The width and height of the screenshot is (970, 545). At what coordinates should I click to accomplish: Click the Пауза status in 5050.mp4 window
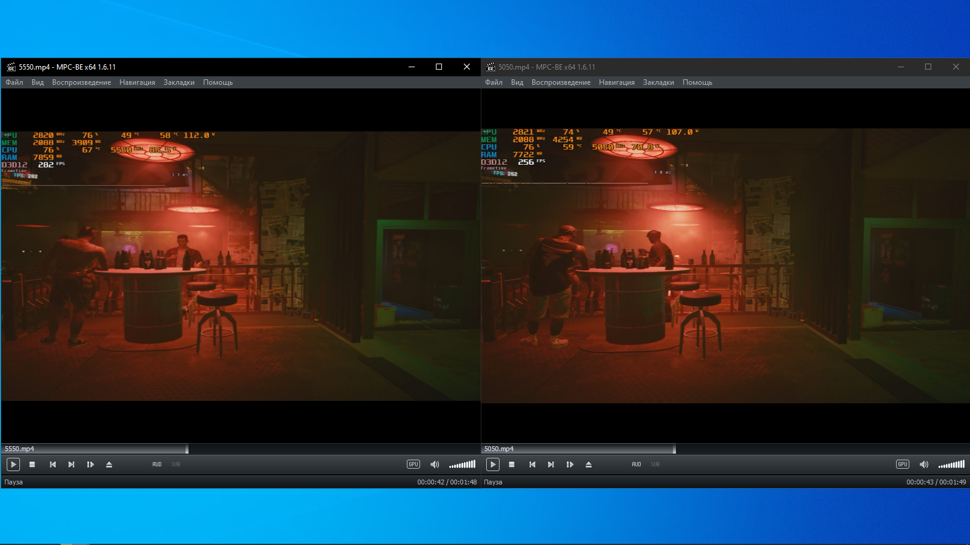point(493,482)
